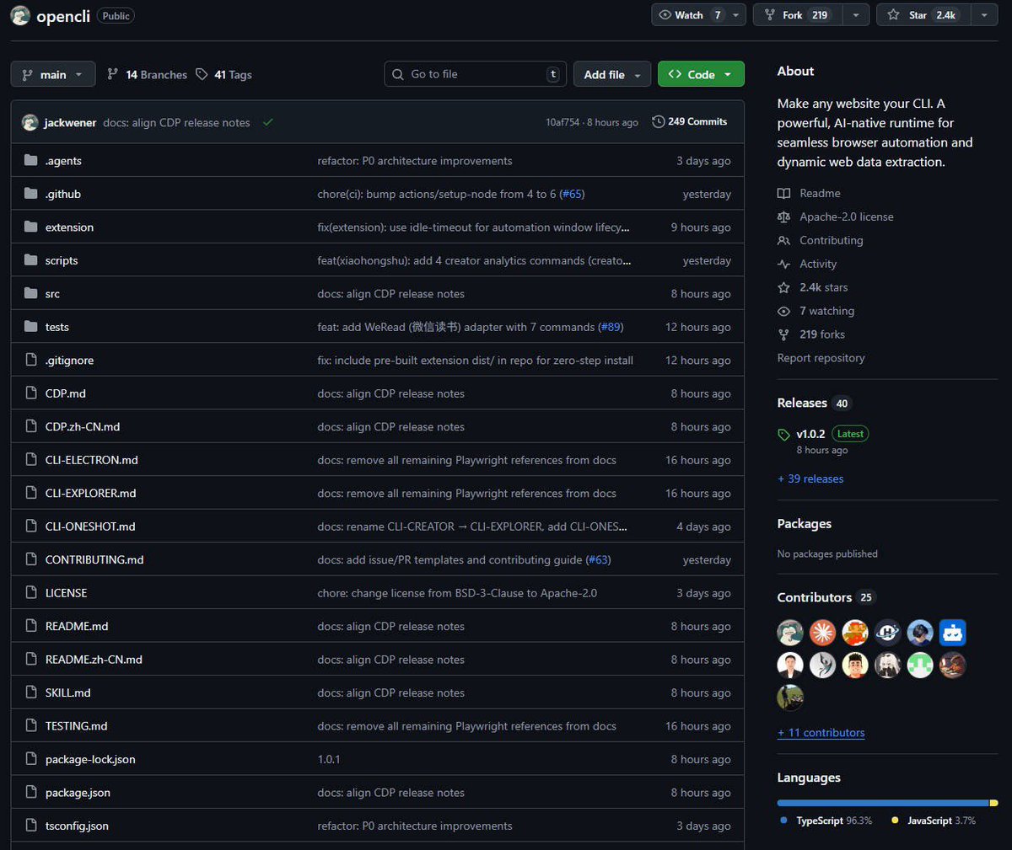Click the commits history clock icon
This screenshot has height=850, width=1012.
click(658, 121)
